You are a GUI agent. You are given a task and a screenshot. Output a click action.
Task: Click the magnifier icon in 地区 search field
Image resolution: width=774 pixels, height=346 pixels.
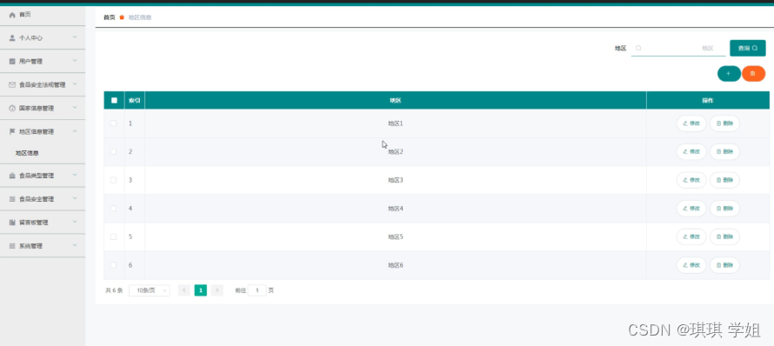638,48
